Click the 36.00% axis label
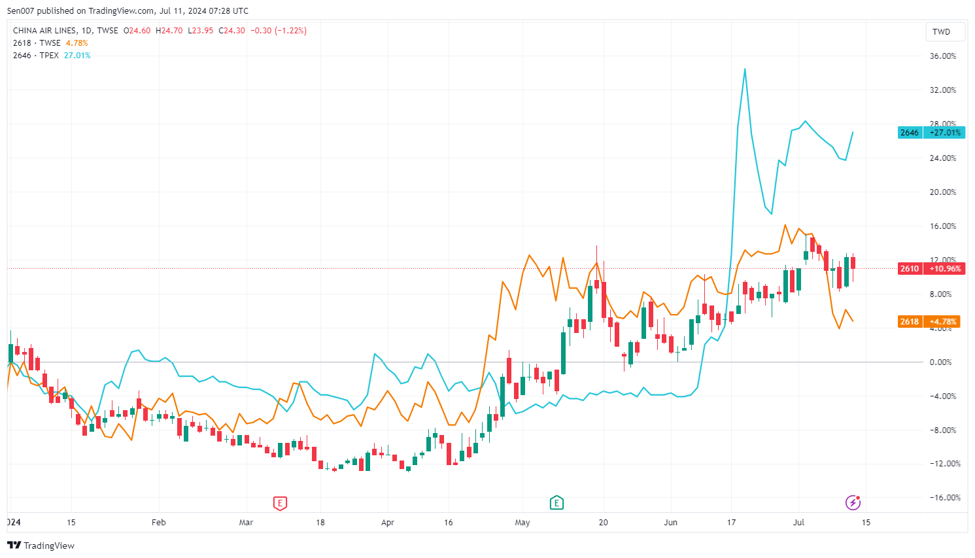 [x=942, y=56]
